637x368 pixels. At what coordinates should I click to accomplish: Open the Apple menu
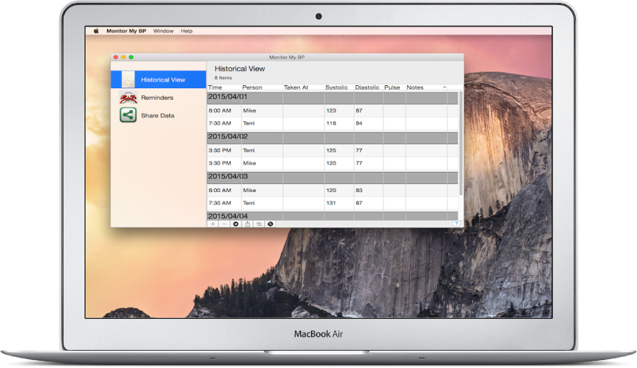click(96, 31)
